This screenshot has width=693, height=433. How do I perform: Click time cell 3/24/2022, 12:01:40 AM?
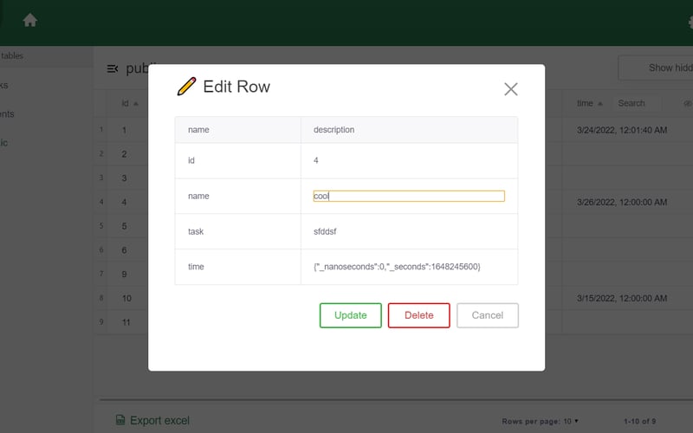tap(622, 131)
